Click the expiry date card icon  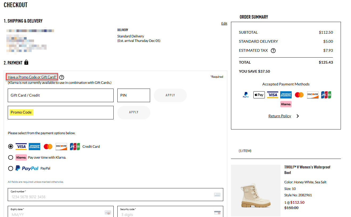click(x=108, y=212)
